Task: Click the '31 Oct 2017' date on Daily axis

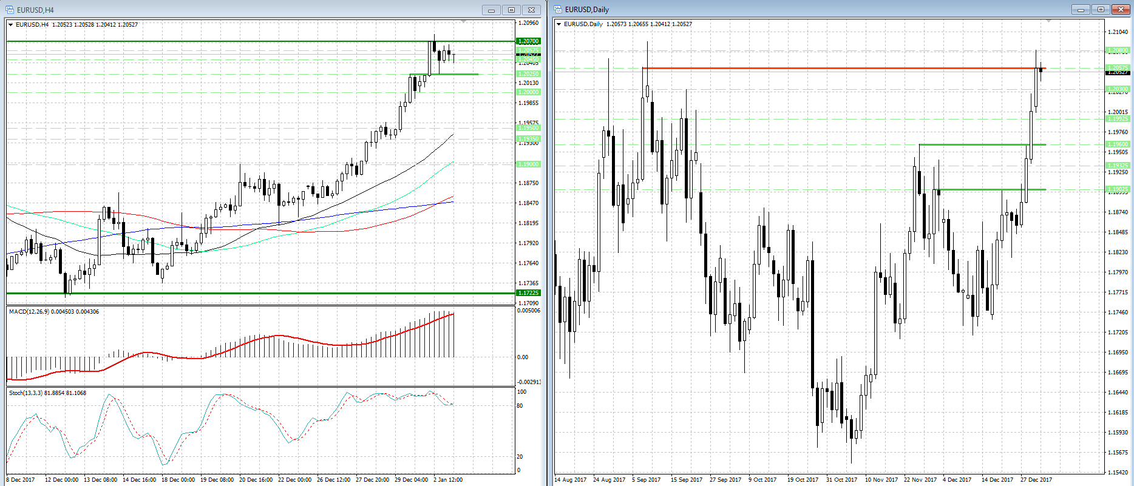Action: pyautogui.click(x=842, y=480)
